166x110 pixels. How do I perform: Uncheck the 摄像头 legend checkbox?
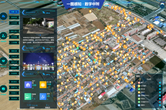(x=160, y=105)
